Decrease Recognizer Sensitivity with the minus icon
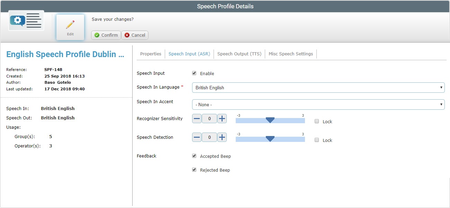The height and width of the screenshot is (208, 450). click(x=197, y=118)
